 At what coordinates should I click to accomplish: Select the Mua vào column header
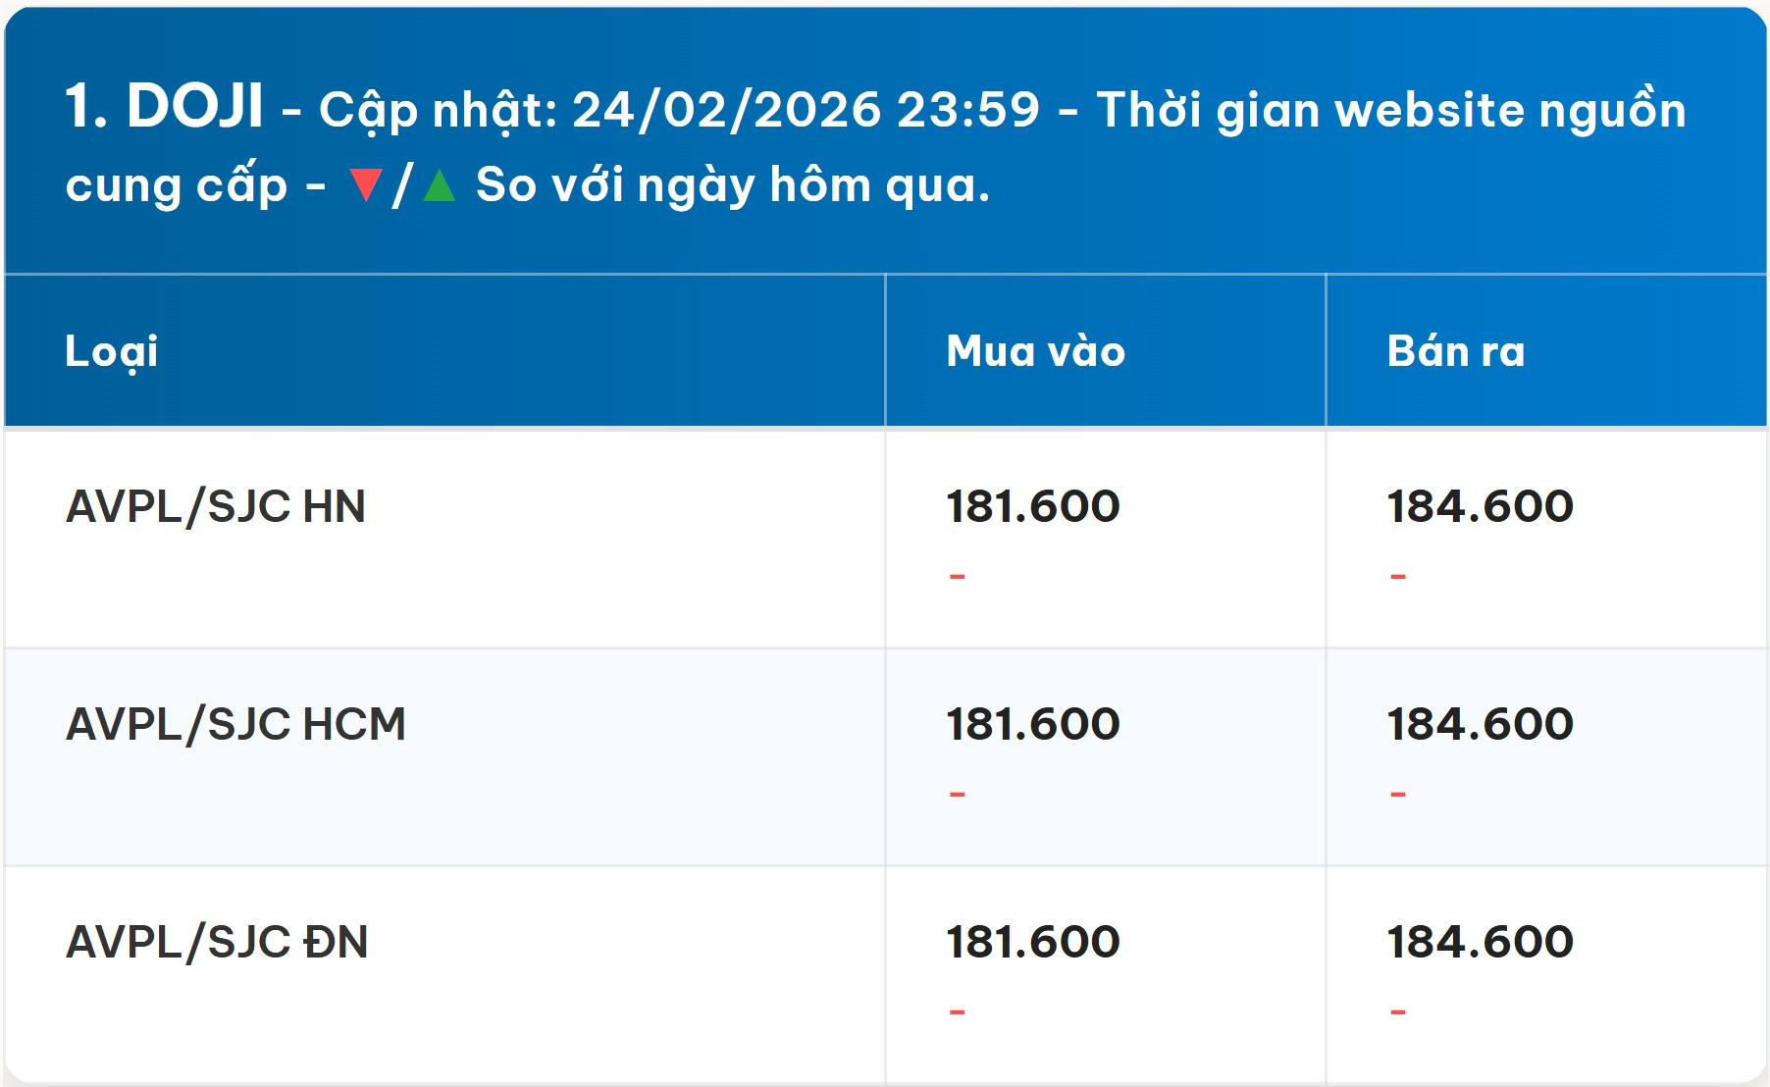tap(1035, 351)
